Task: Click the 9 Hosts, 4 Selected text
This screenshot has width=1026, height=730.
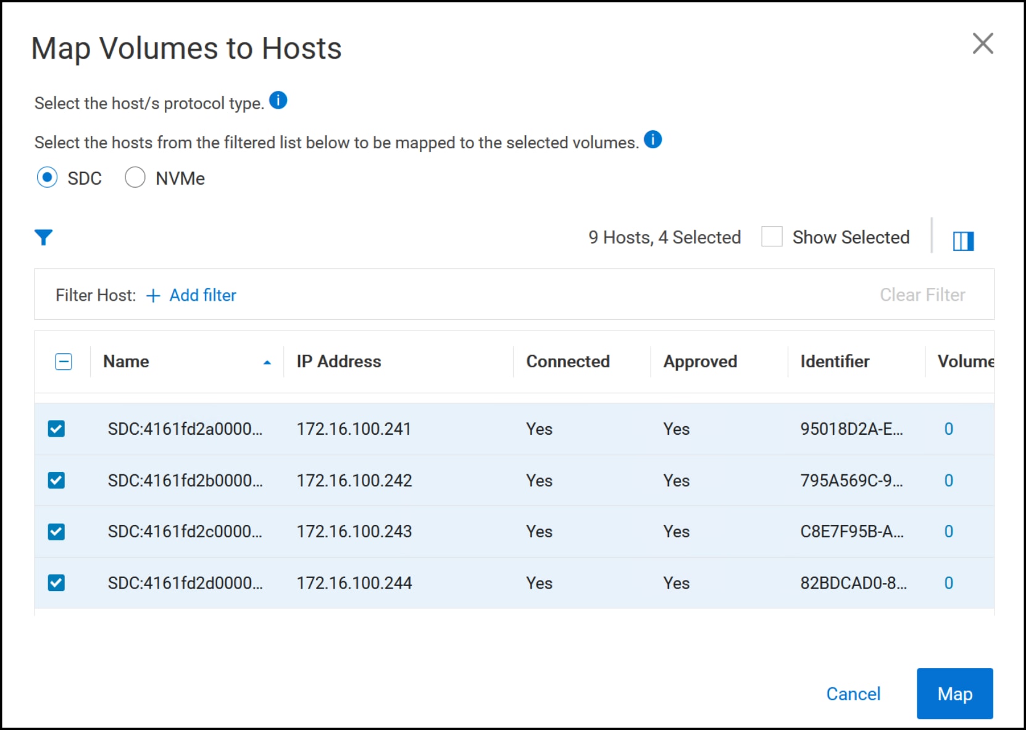Action: click(664, 237)
